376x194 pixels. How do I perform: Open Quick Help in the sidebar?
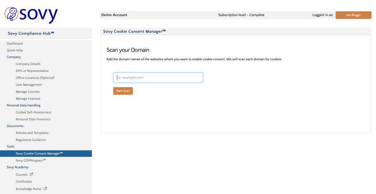point(14,50)
